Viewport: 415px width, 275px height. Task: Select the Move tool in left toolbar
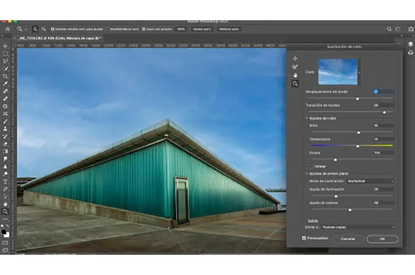[5, 46]
